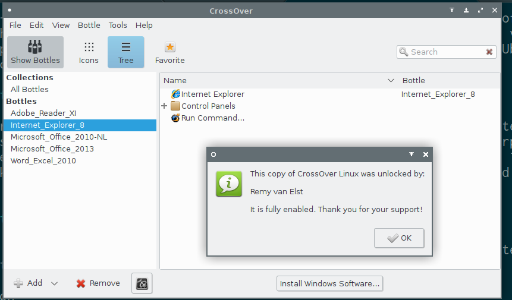
Task: Open the Edit menu
Action: (x=37, y=25)
